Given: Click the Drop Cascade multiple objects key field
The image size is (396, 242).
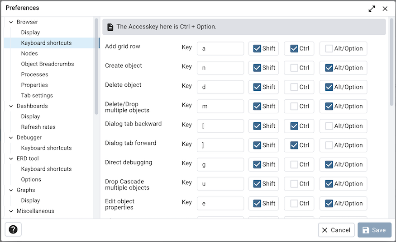Looking at the screenshot, I should click(220, 184).
